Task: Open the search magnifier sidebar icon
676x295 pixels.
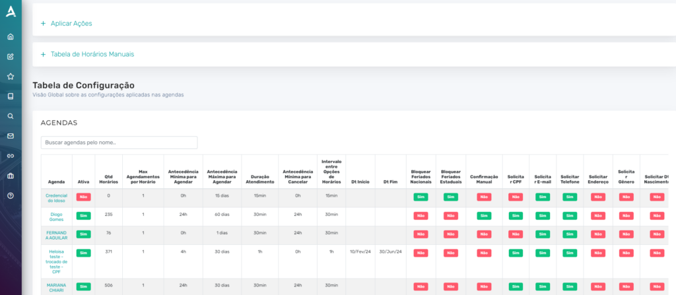Action: point(11,116)
